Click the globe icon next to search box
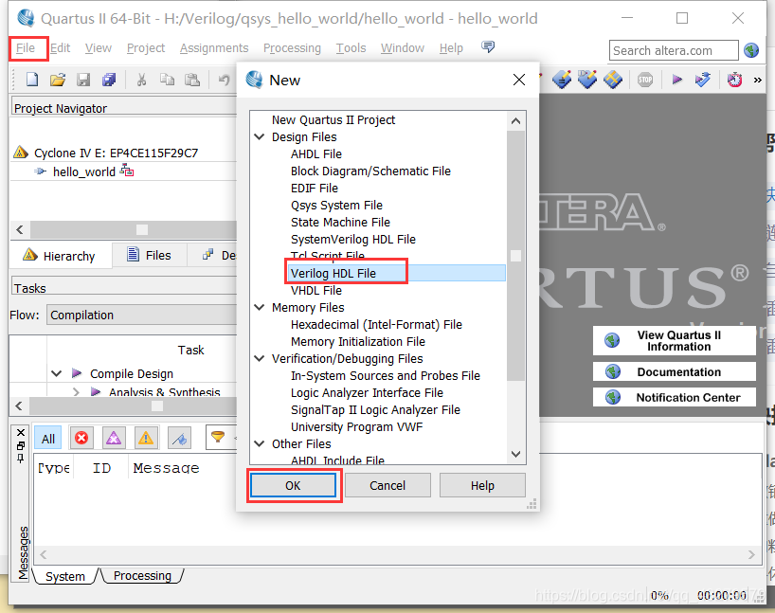Image resolution: width=775 pixels, height=613 pixels. point(751,50)
